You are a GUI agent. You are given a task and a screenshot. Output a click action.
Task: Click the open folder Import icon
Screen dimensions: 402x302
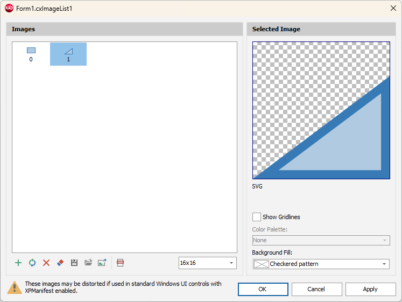pyautogui.click(x=88, y=263)
